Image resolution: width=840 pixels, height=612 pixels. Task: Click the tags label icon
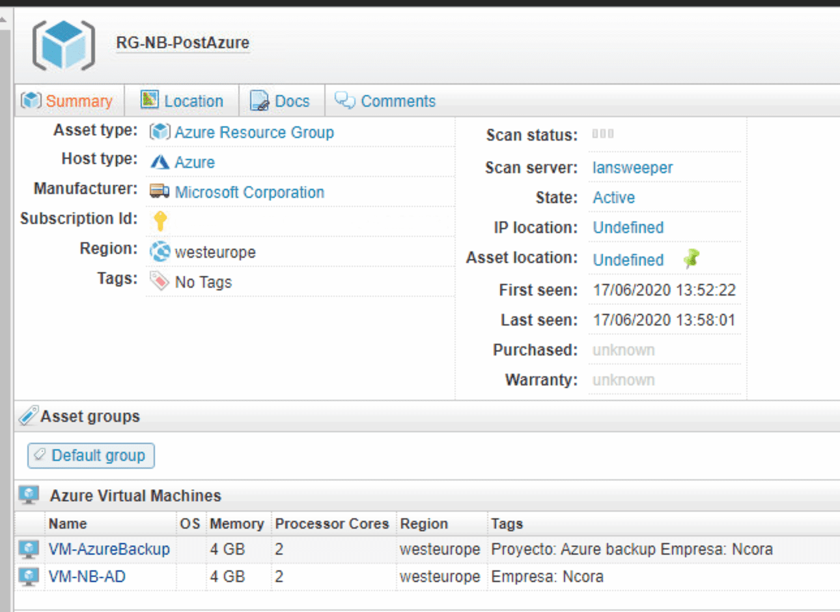[x=160, y=281]
